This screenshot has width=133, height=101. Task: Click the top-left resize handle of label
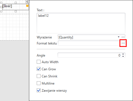coord(1,3)
